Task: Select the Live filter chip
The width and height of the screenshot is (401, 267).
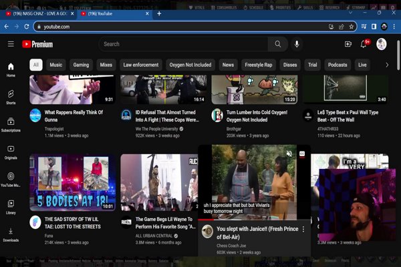Action: [362, 65]
